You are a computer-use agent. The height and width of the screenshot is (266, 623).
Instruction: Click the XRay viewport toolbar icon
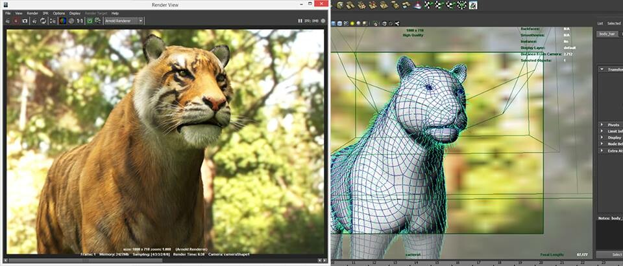click(x=391, y=23)
